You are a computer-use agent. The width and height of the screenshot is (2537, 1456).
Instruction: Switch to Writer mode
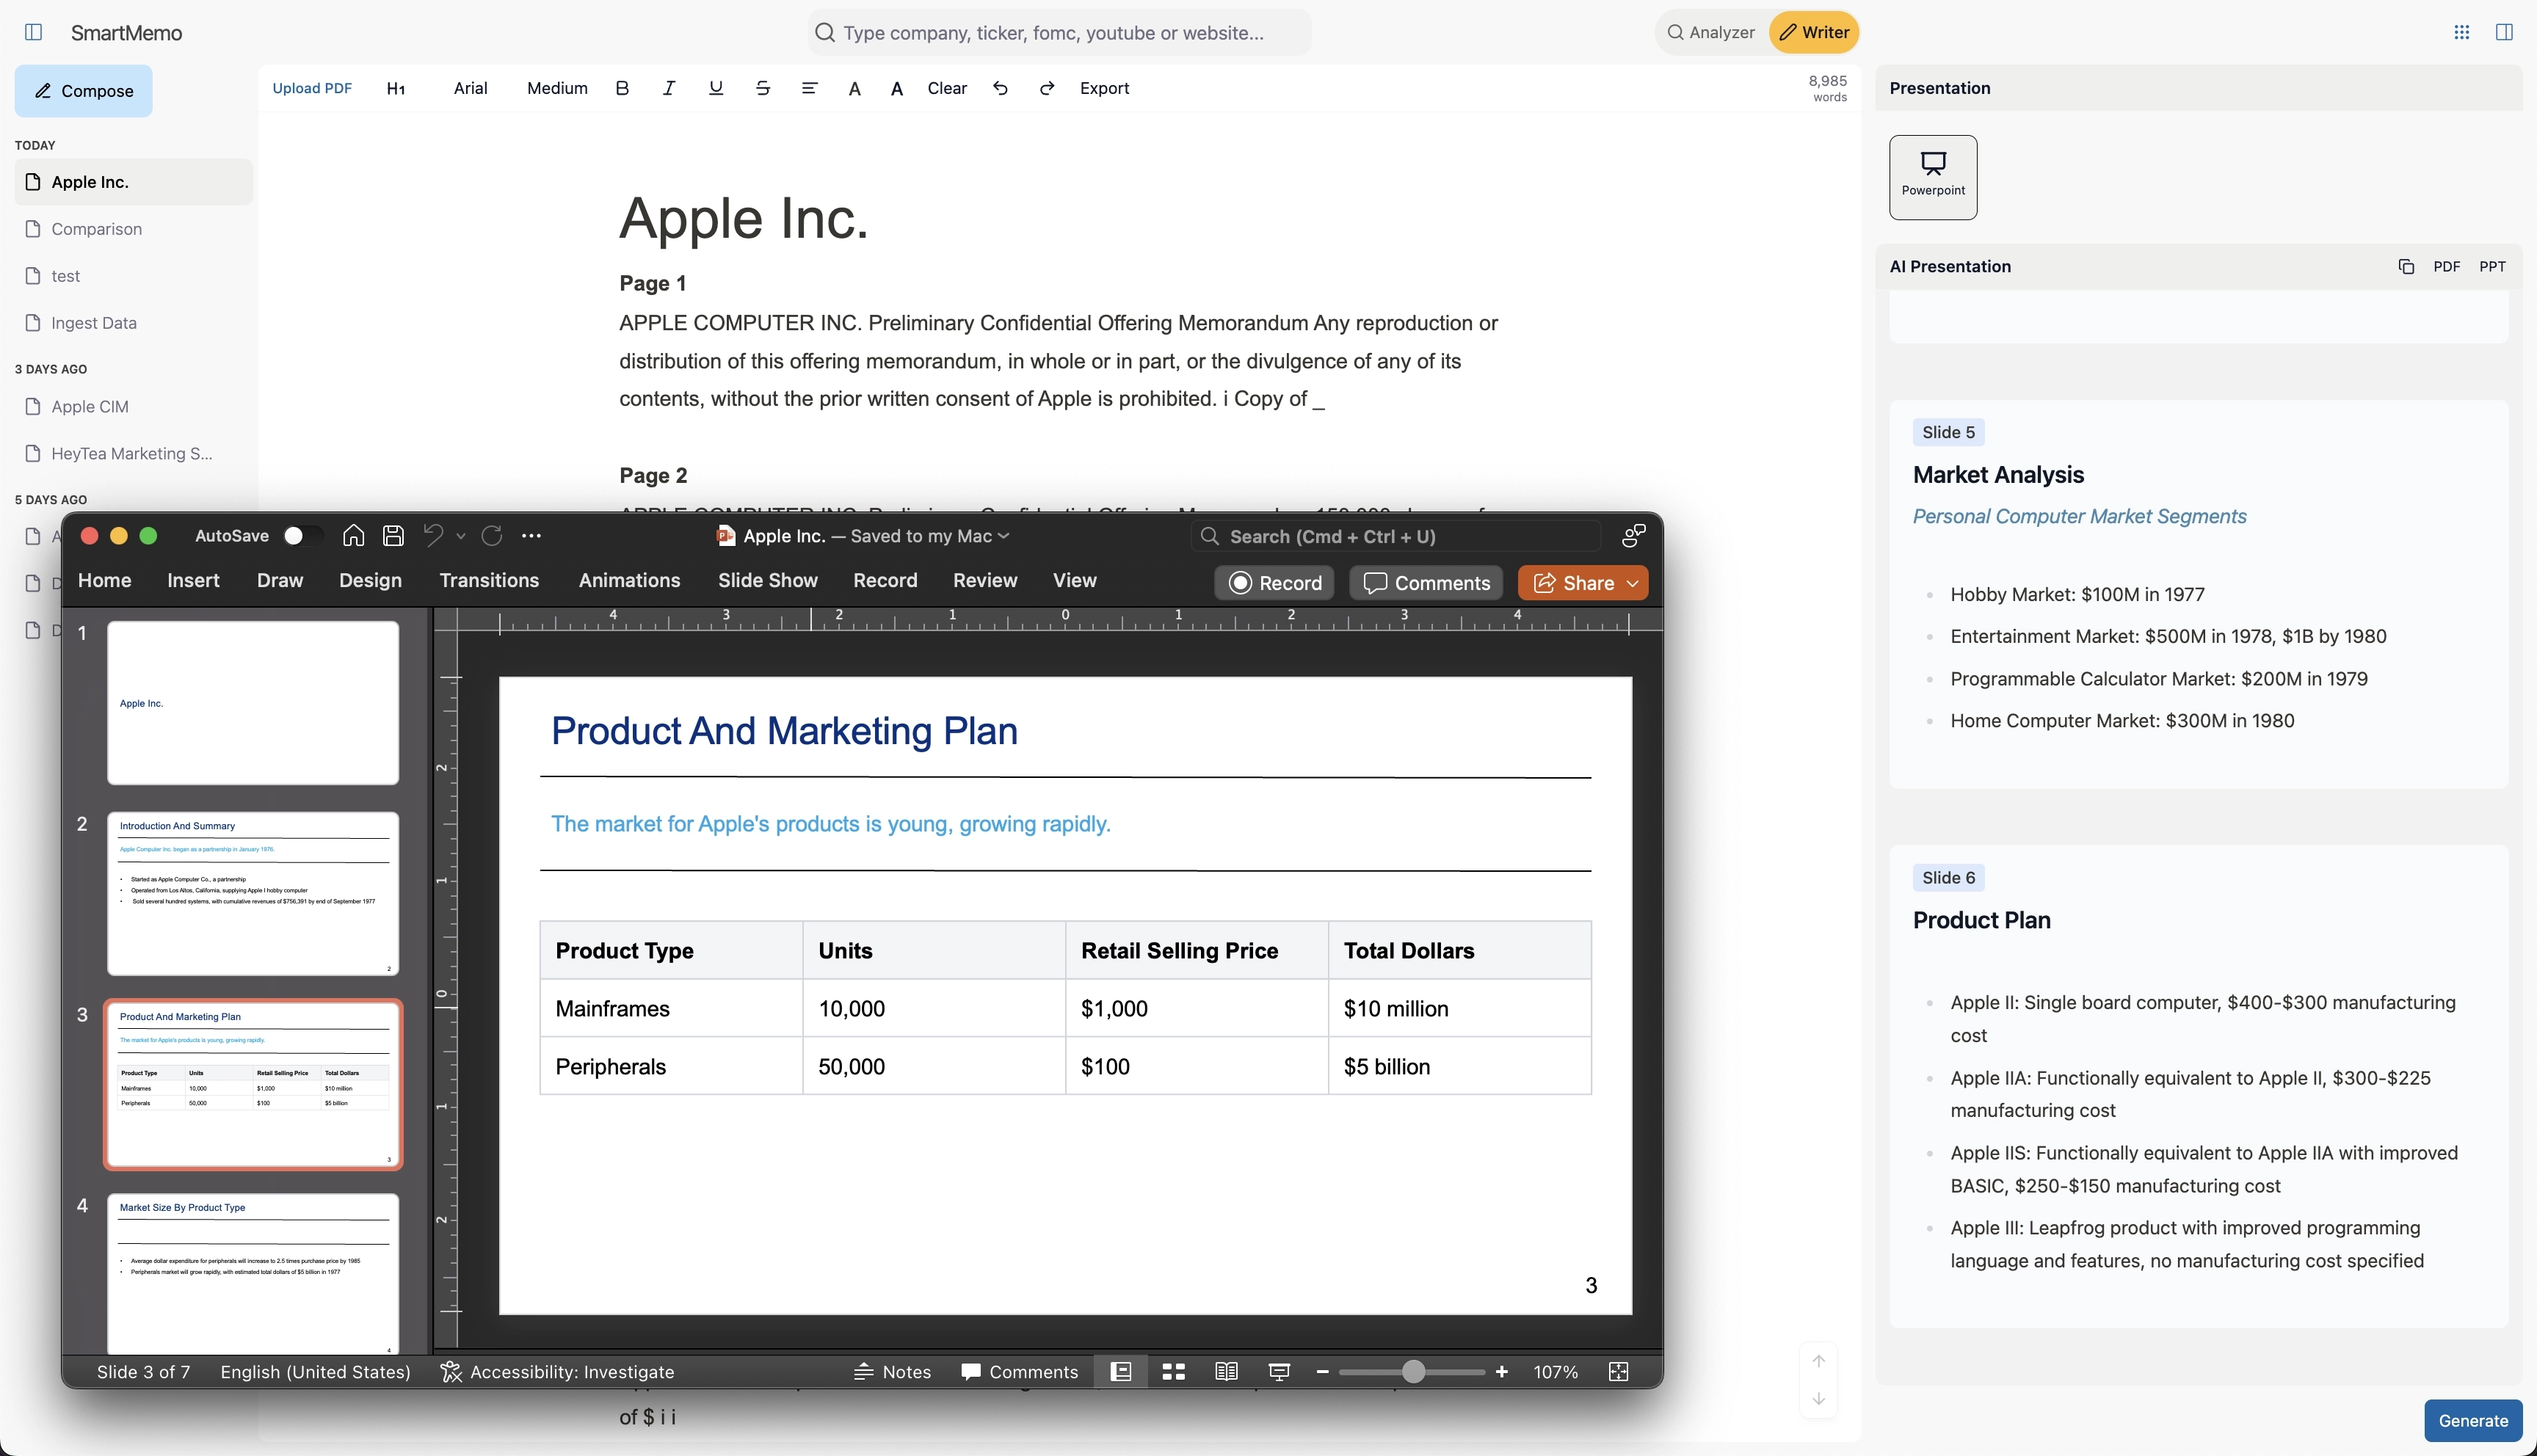click(1814, 32)
